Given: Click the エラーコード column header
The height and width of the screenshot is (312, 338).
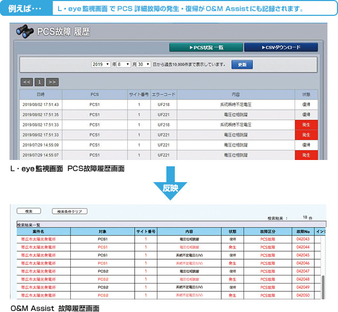Looking at the screenshot, I should click(164, 94).
